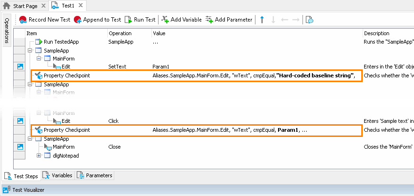Click the Close operation cell
414x196 pixels.
coord(115,147)
